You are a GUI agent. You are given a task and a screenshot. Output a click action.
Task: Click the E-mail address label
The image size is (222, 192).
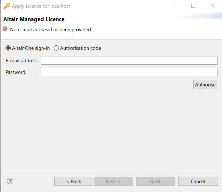coord(22,61)
